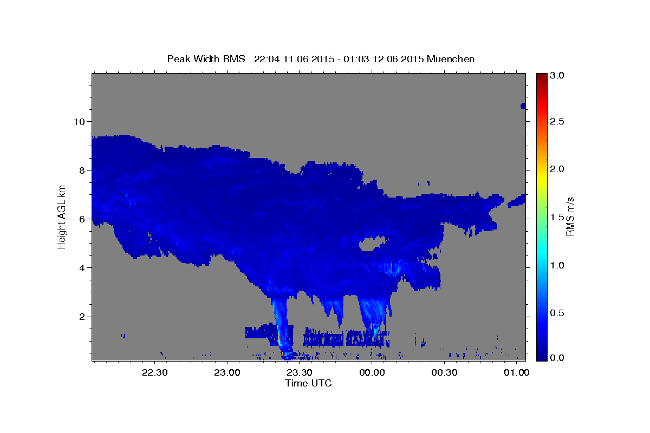Click the colorbar value 2.5
Image resolution: width=650 pixels, height=433 pixels.
(557, 122)
